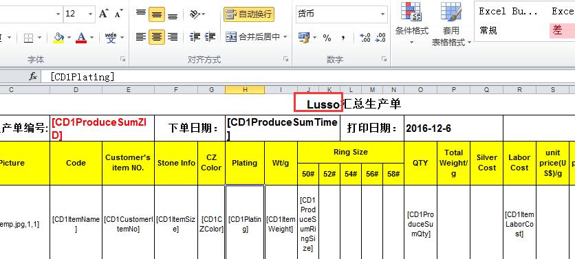Open the font size 12 dropdown

coord(90,14)
